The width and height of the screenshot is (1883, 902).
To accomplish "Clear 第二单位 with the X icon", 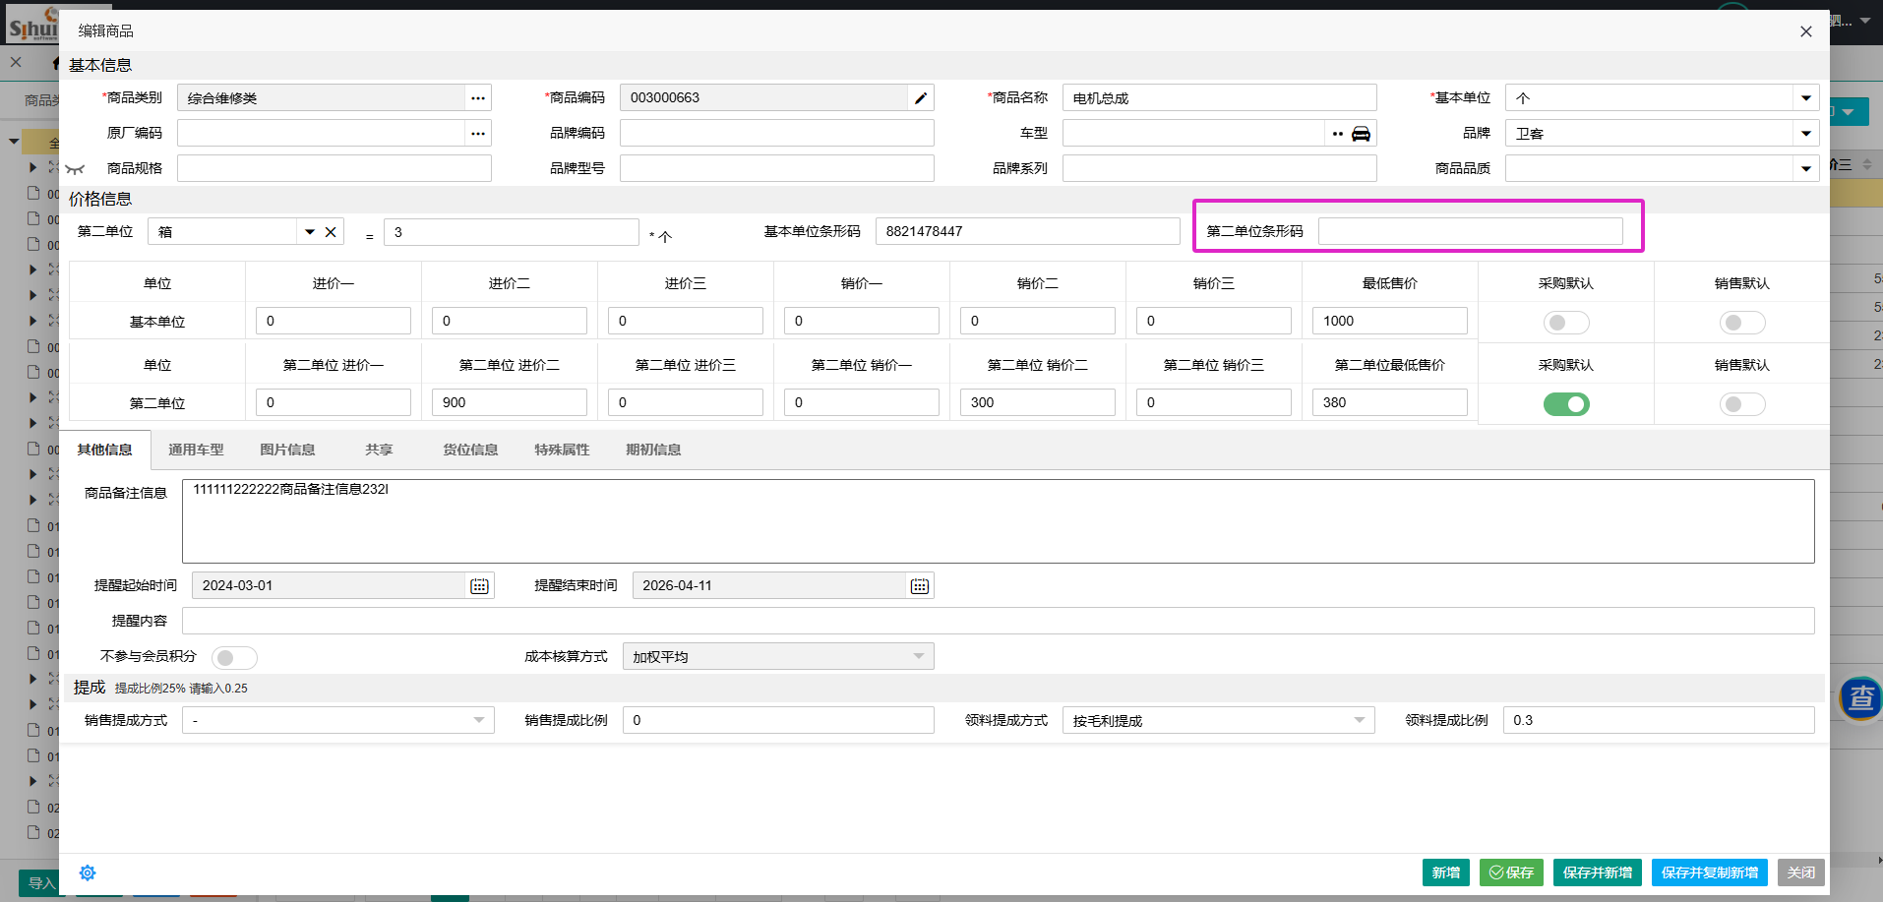I will [331, 232].
